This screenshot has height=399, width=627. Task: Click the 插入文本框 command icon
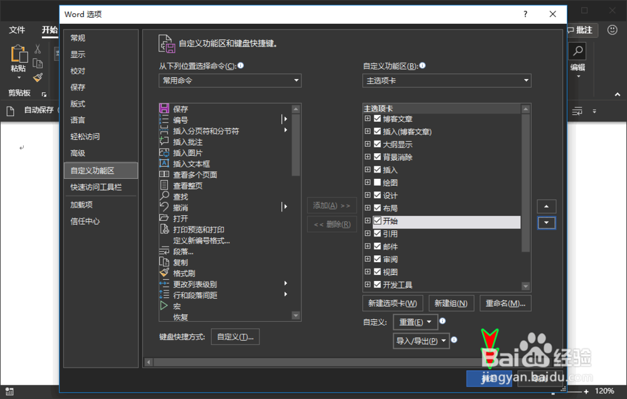coord(165,162)
